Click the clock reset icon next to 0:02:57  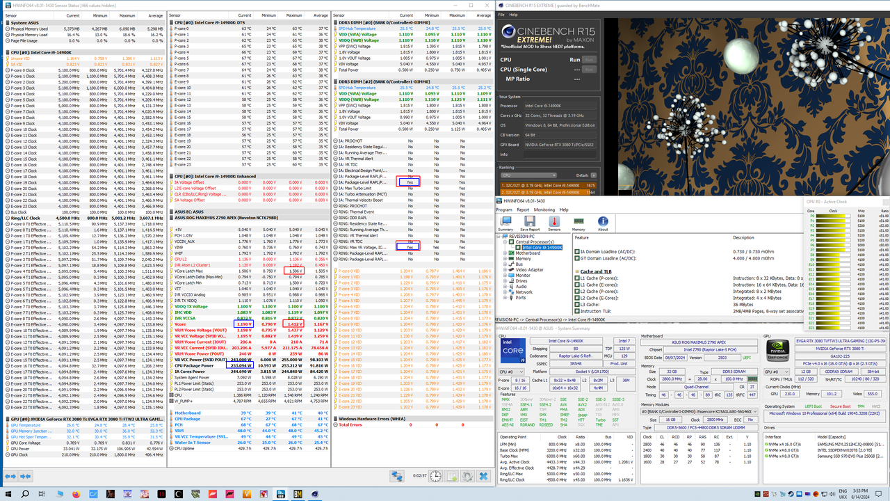(435, 476)
